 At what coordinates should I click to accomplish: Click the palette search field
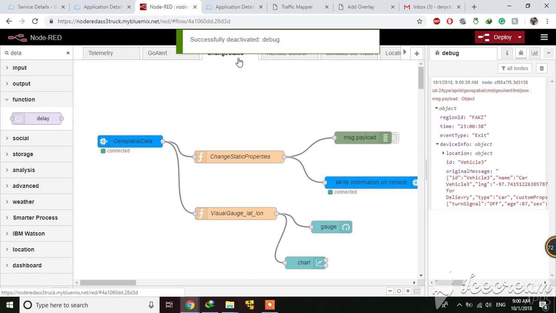(36, 53)
